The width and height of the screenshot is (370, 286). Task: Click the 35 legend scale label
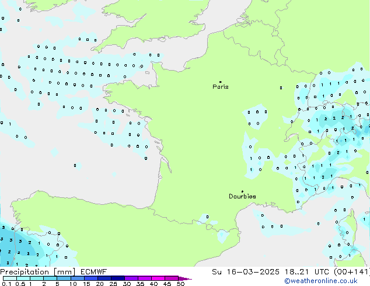point(140,284)
